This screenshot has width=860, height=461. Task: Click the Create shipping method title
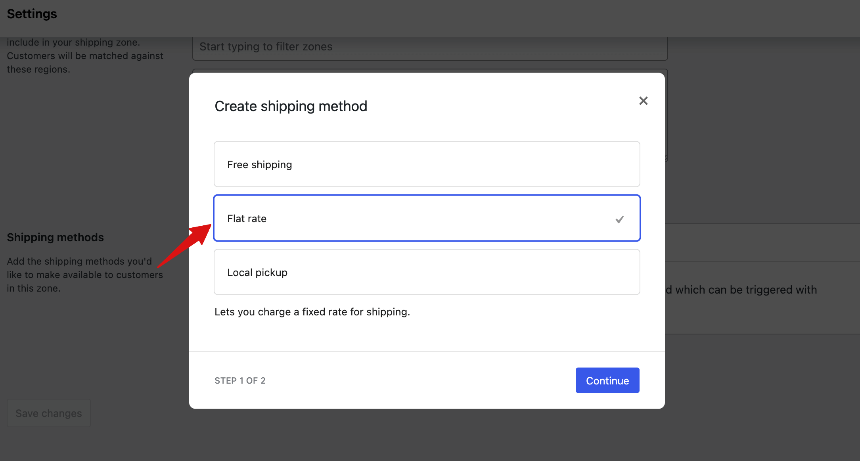click(291, 106)
